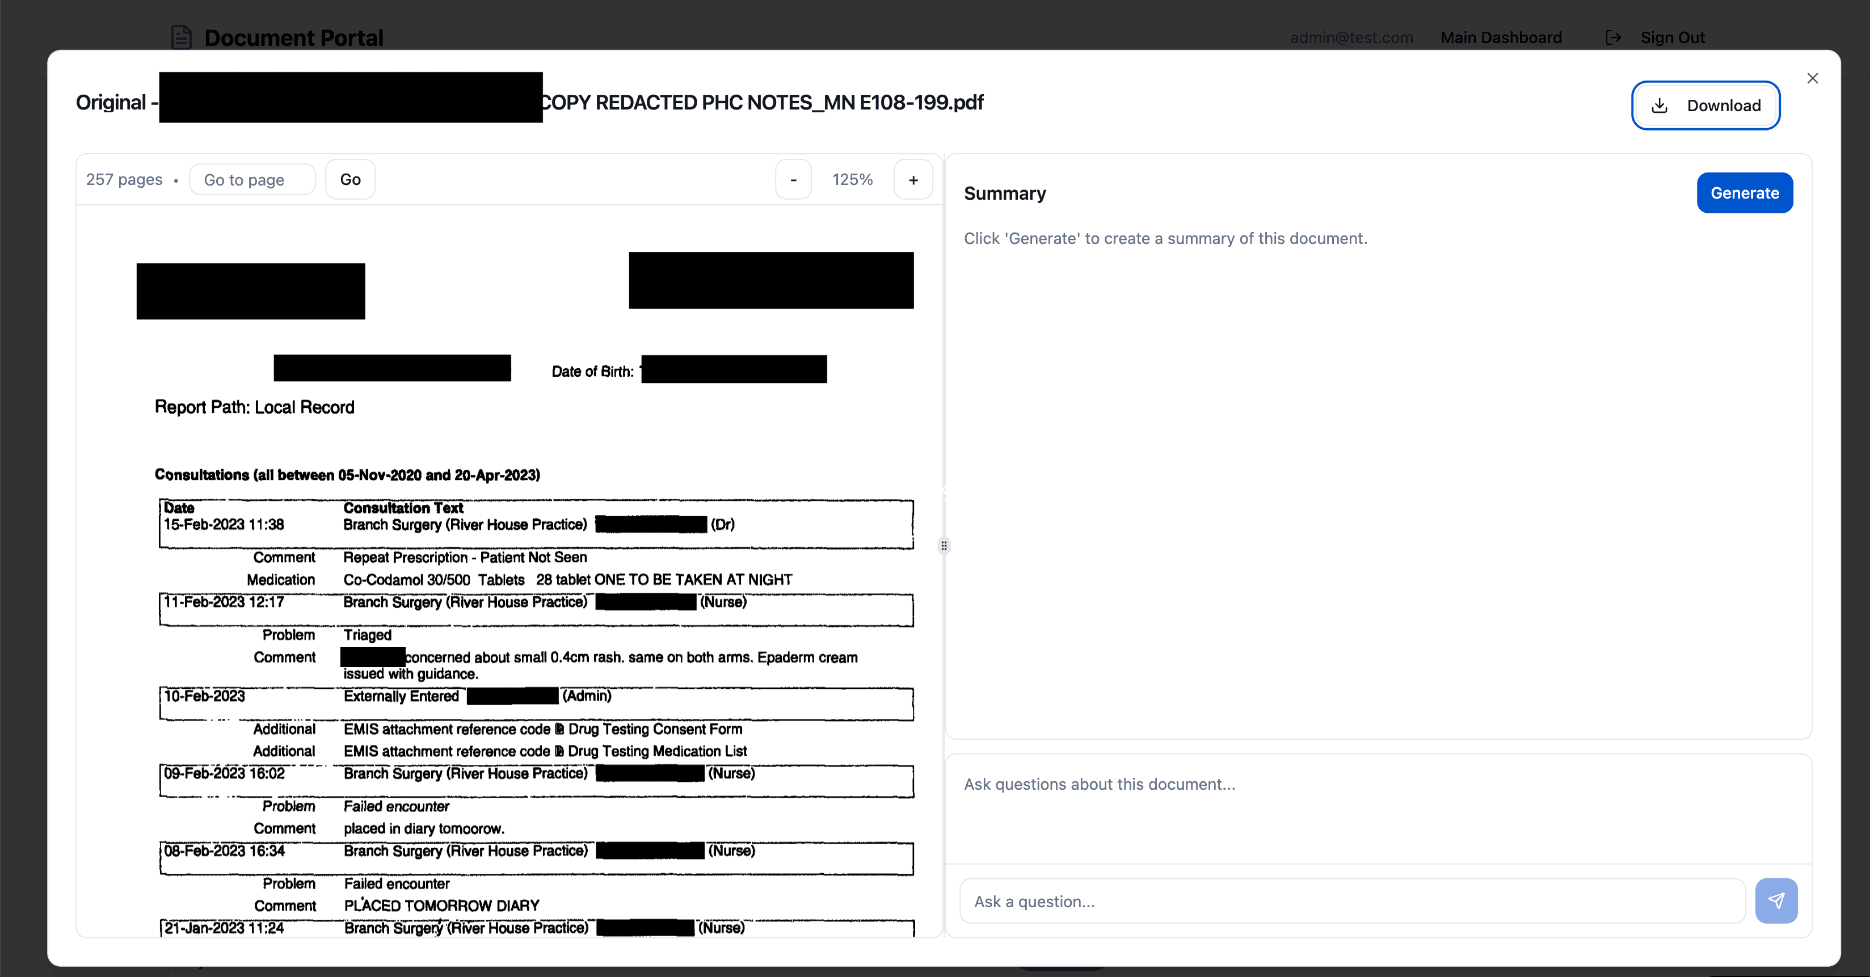The height and width of the screenshot is (977, 1870).
Task: Click the 15-Feb-2023 11:38 consultation date
Action: coord(224,525)
